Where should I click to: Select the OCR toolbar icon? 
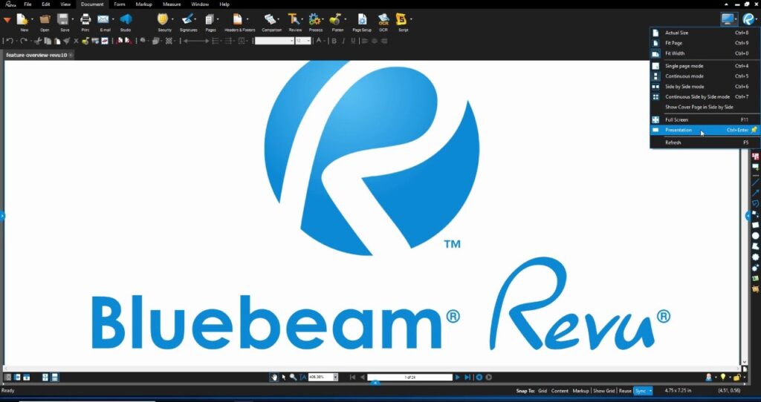tap(383, 19)
